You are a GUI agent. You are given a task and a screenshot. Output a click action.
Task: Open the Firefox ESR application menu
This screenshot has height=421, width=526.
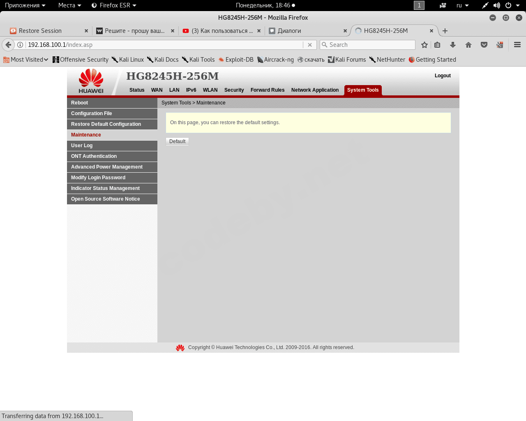point(114,5)
